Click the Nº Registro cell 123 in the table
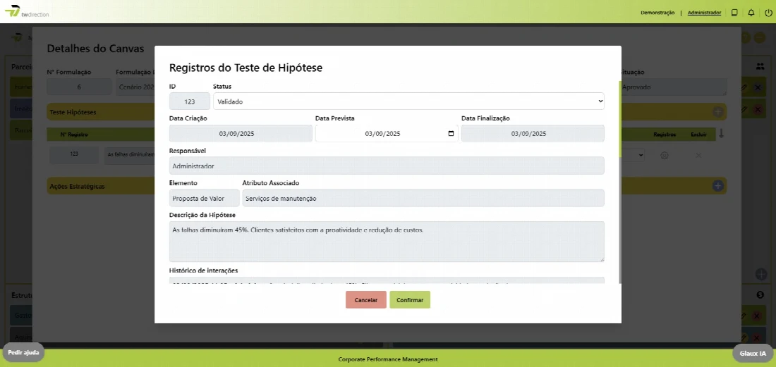The image size is (776, 367). (x=74, y=154)
